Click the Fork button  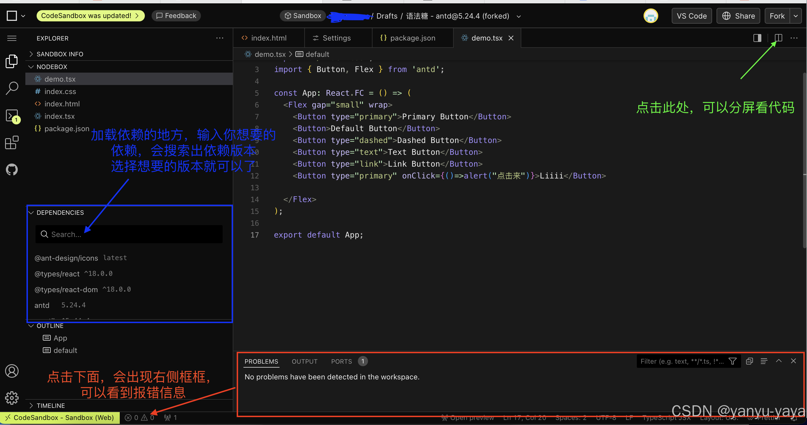point(777,16)
